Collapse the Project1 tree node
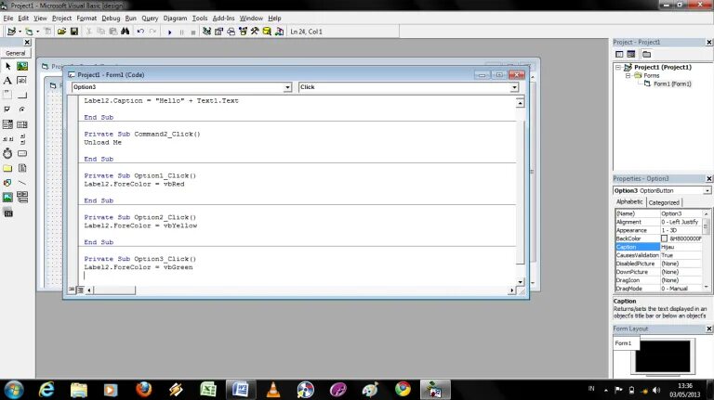The width and height of the screenshot is (714, 400). [618, 67]
